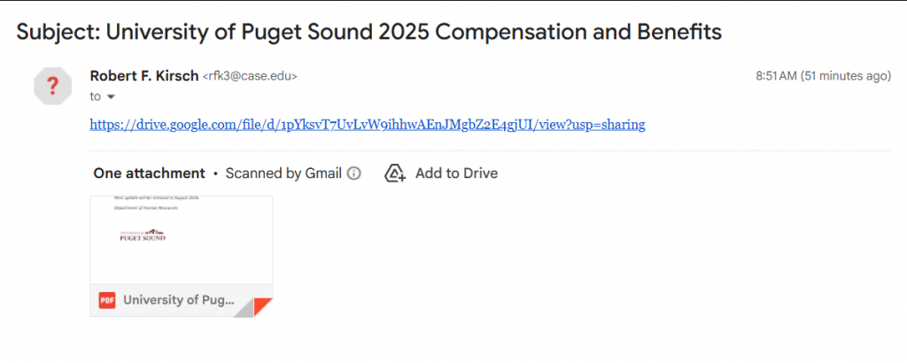This screenshot has height=363, width=907.
Task: Click the red folded corner of attachment
Action: [261, 306]
